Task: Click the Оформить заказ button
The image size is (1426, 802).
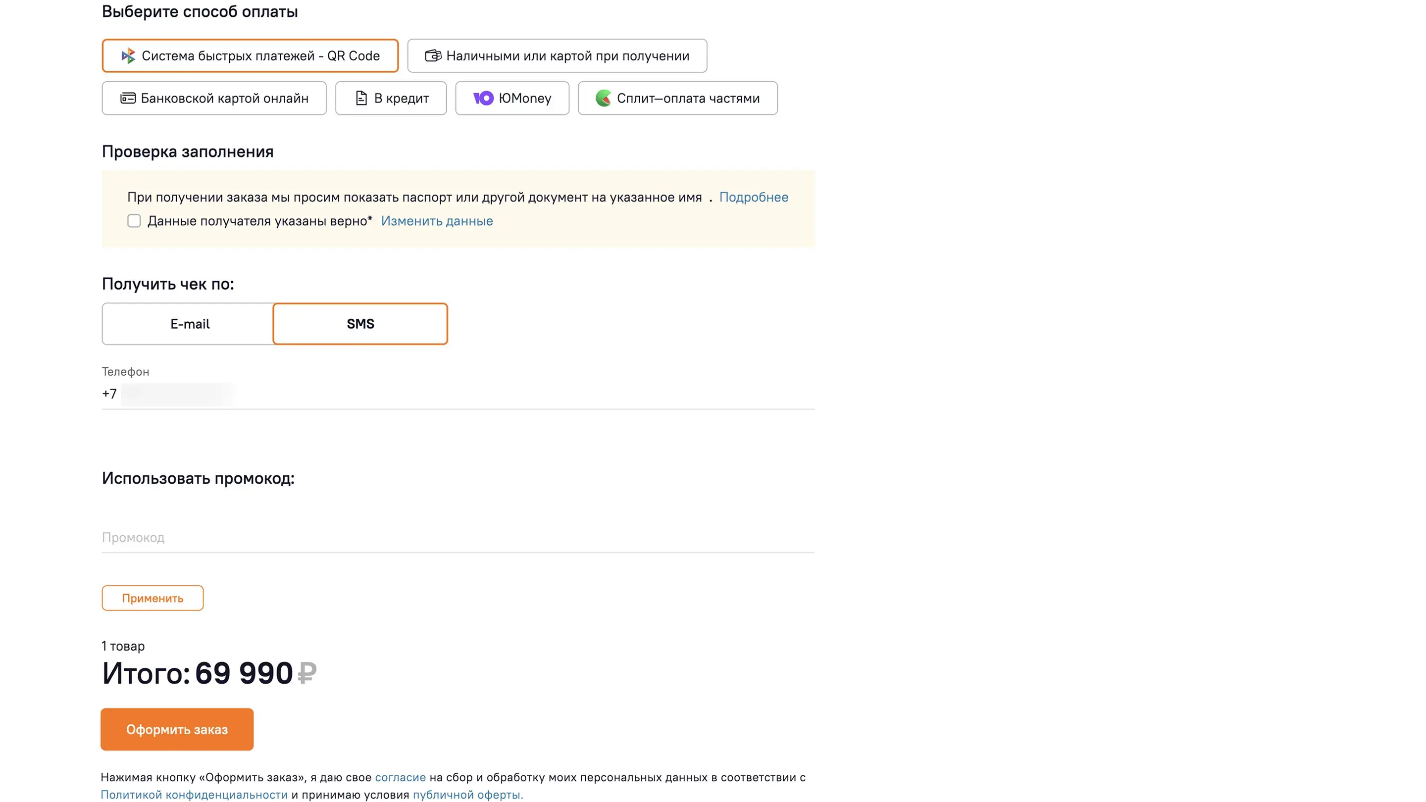Action: tap(177, 730)
